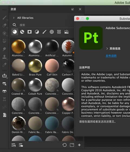The height and width of the screenshot is (152, 130).
Task: Close the 资源 assets panel
Action: pyautogui.click(x=80, y=9)
